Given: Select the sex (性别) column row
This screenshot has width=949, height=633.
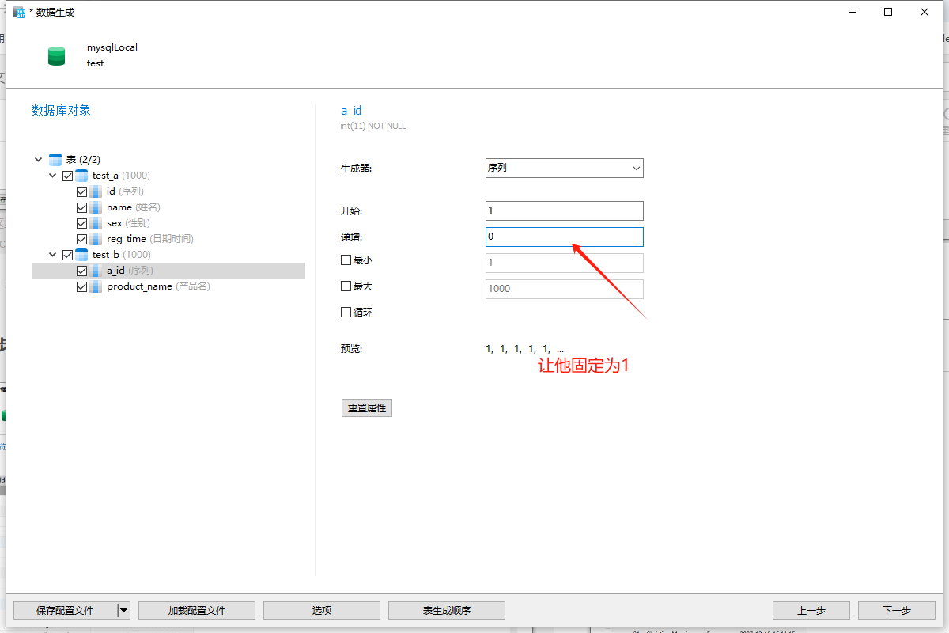Looking at the screenshot, I should click(x=168, y=223).
